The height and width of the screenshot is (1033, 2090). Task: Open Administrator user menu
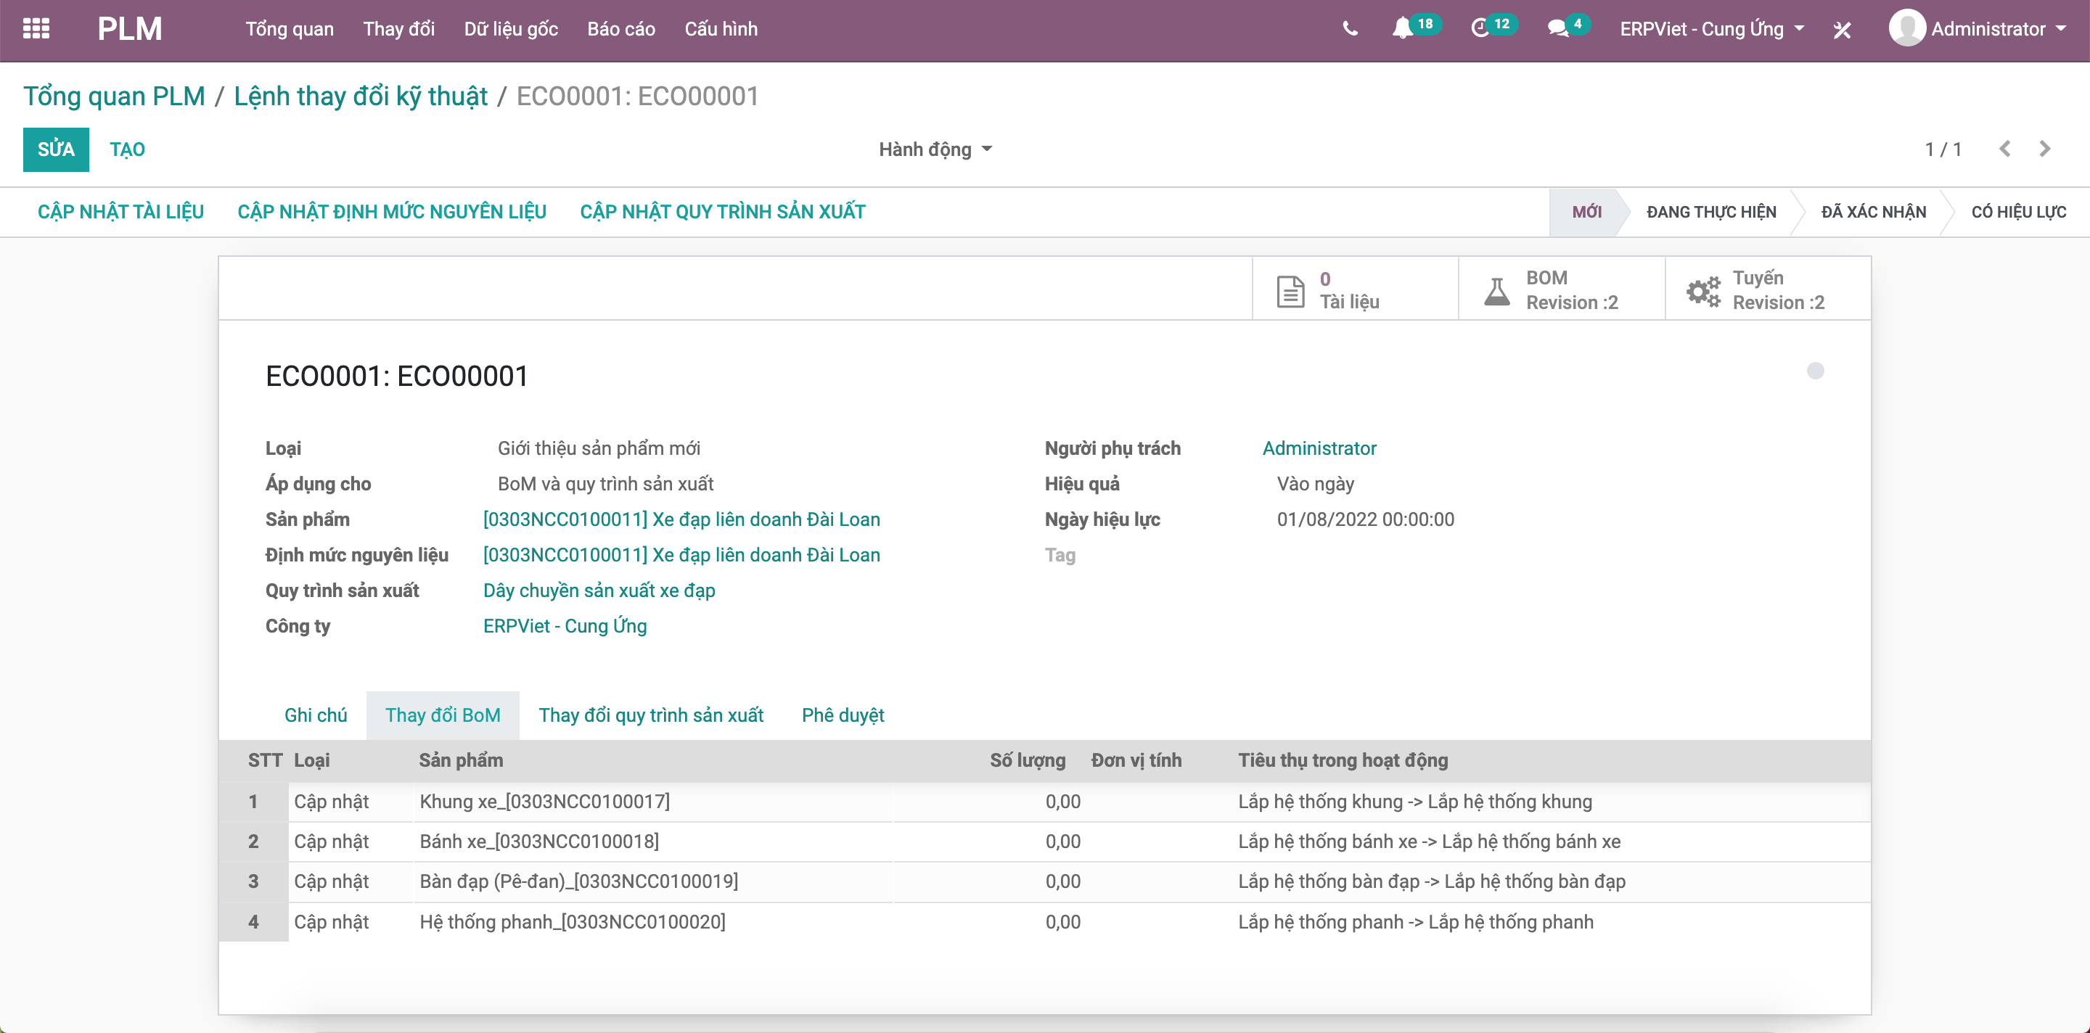point(1978,29)
